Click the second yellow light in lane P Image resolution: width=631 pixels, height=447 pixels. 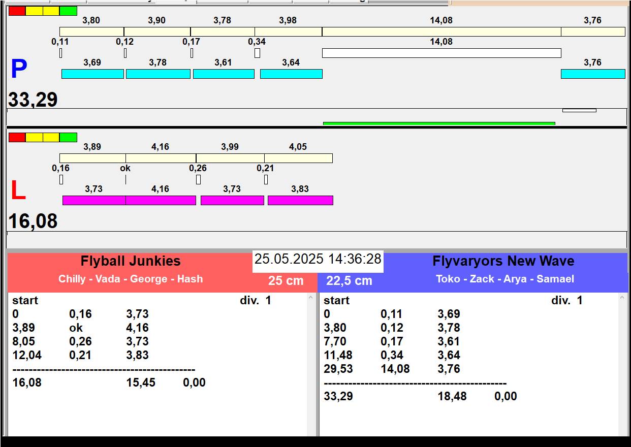click(x=51, y=11)
